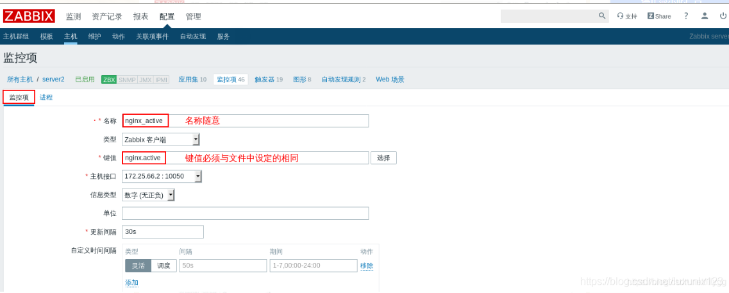Go to 维护 submenu
The width and height of the screenshot is (729, 293).
pyautogui.click(x=94, y=37)
